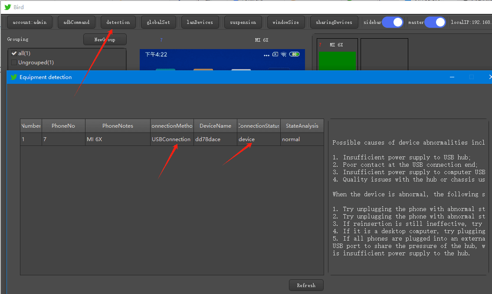Screen dimensions: 492x294
Task: Open globalSet settings
Action: 158,22
